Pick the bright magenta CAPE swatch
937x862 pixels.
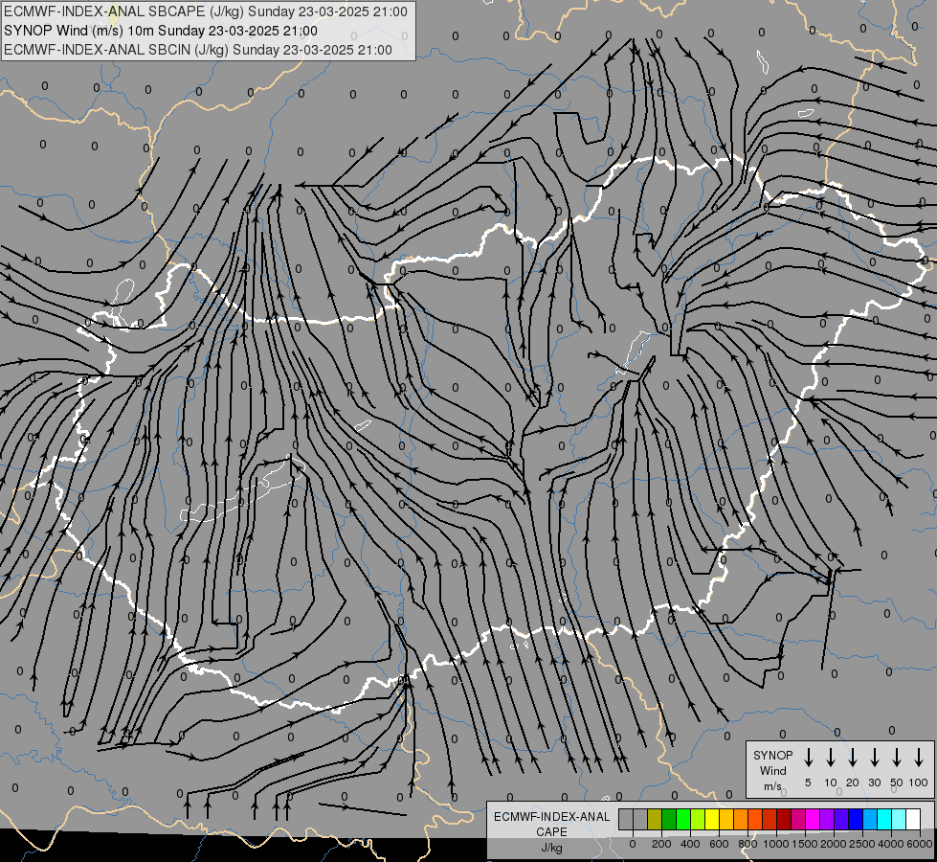813,819
